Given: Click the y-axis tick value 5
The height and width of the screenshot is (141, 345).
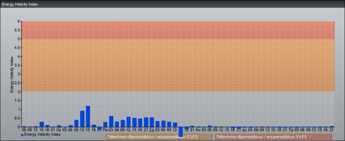Looking at the screenshot, I should pyautogui.click(x=19, y=39).
